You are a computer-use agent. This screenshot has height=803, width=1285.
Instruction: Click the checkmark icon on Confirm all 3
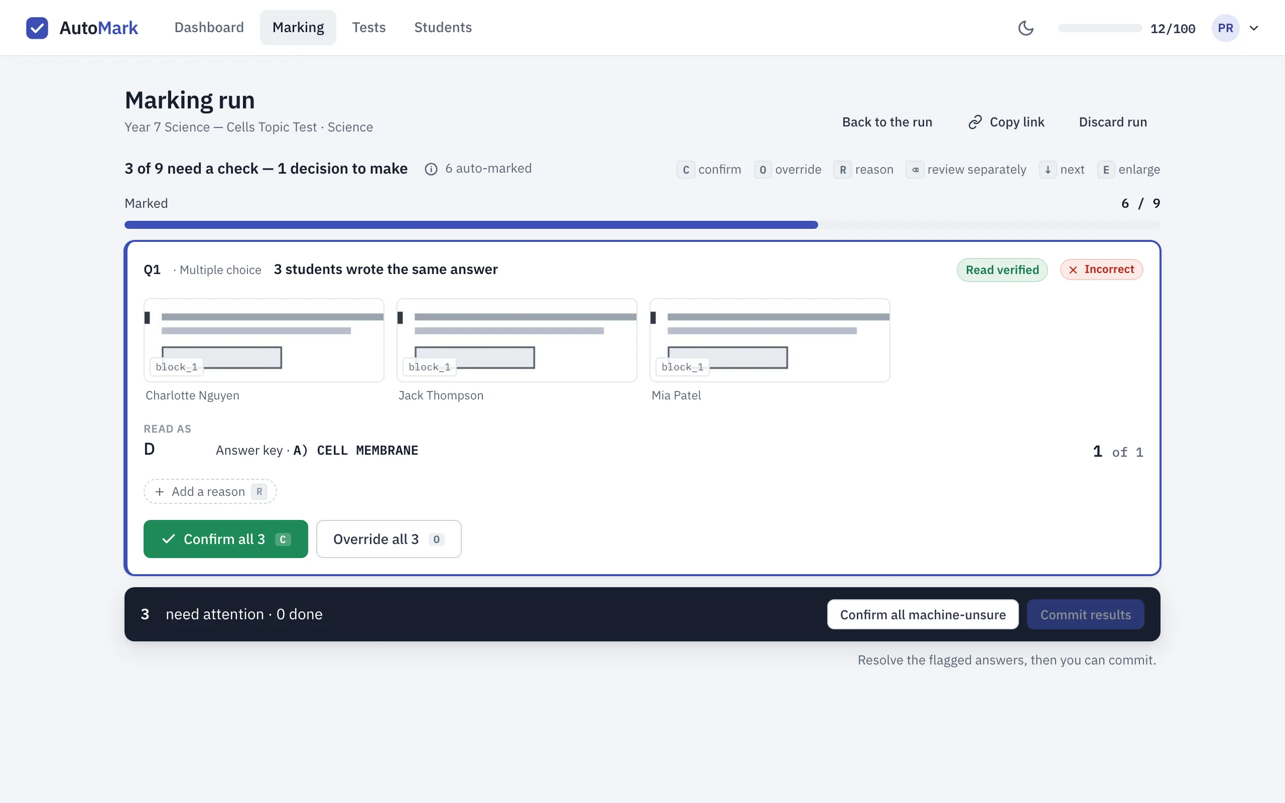[168, 539]
